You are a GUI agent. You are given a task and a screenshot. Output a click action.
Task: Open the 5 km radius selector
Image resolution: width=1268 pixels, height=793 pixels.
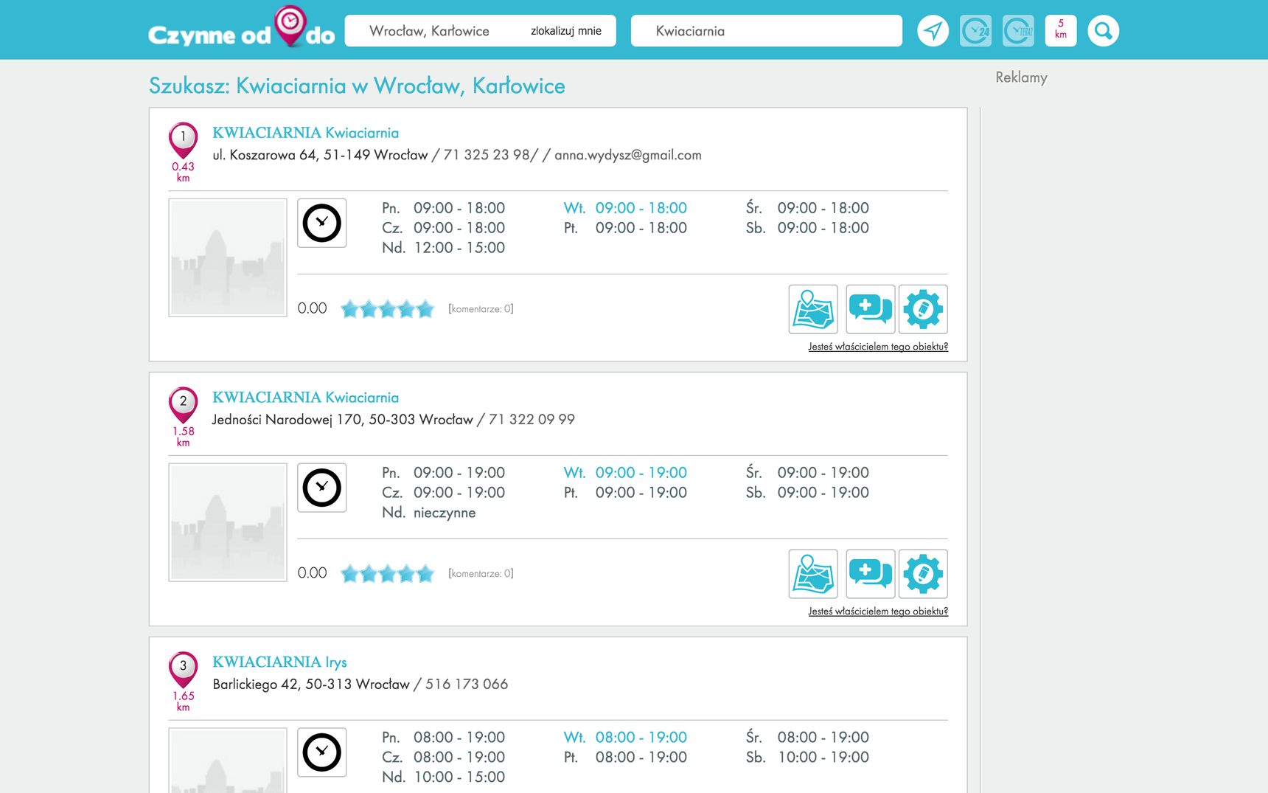(x=1061, y=31)
